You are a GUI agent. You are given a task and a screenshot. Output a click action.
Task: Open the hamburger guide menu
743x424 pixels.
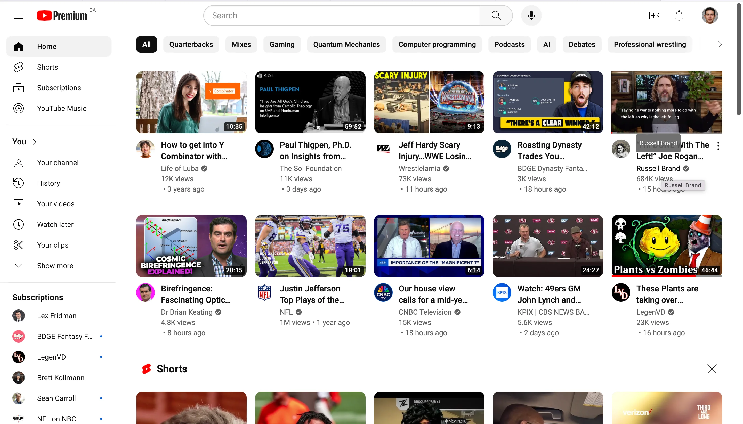18,15
